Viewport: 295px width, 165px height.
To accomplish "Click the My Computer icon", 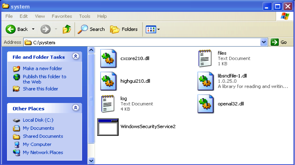I will point(17,144).
